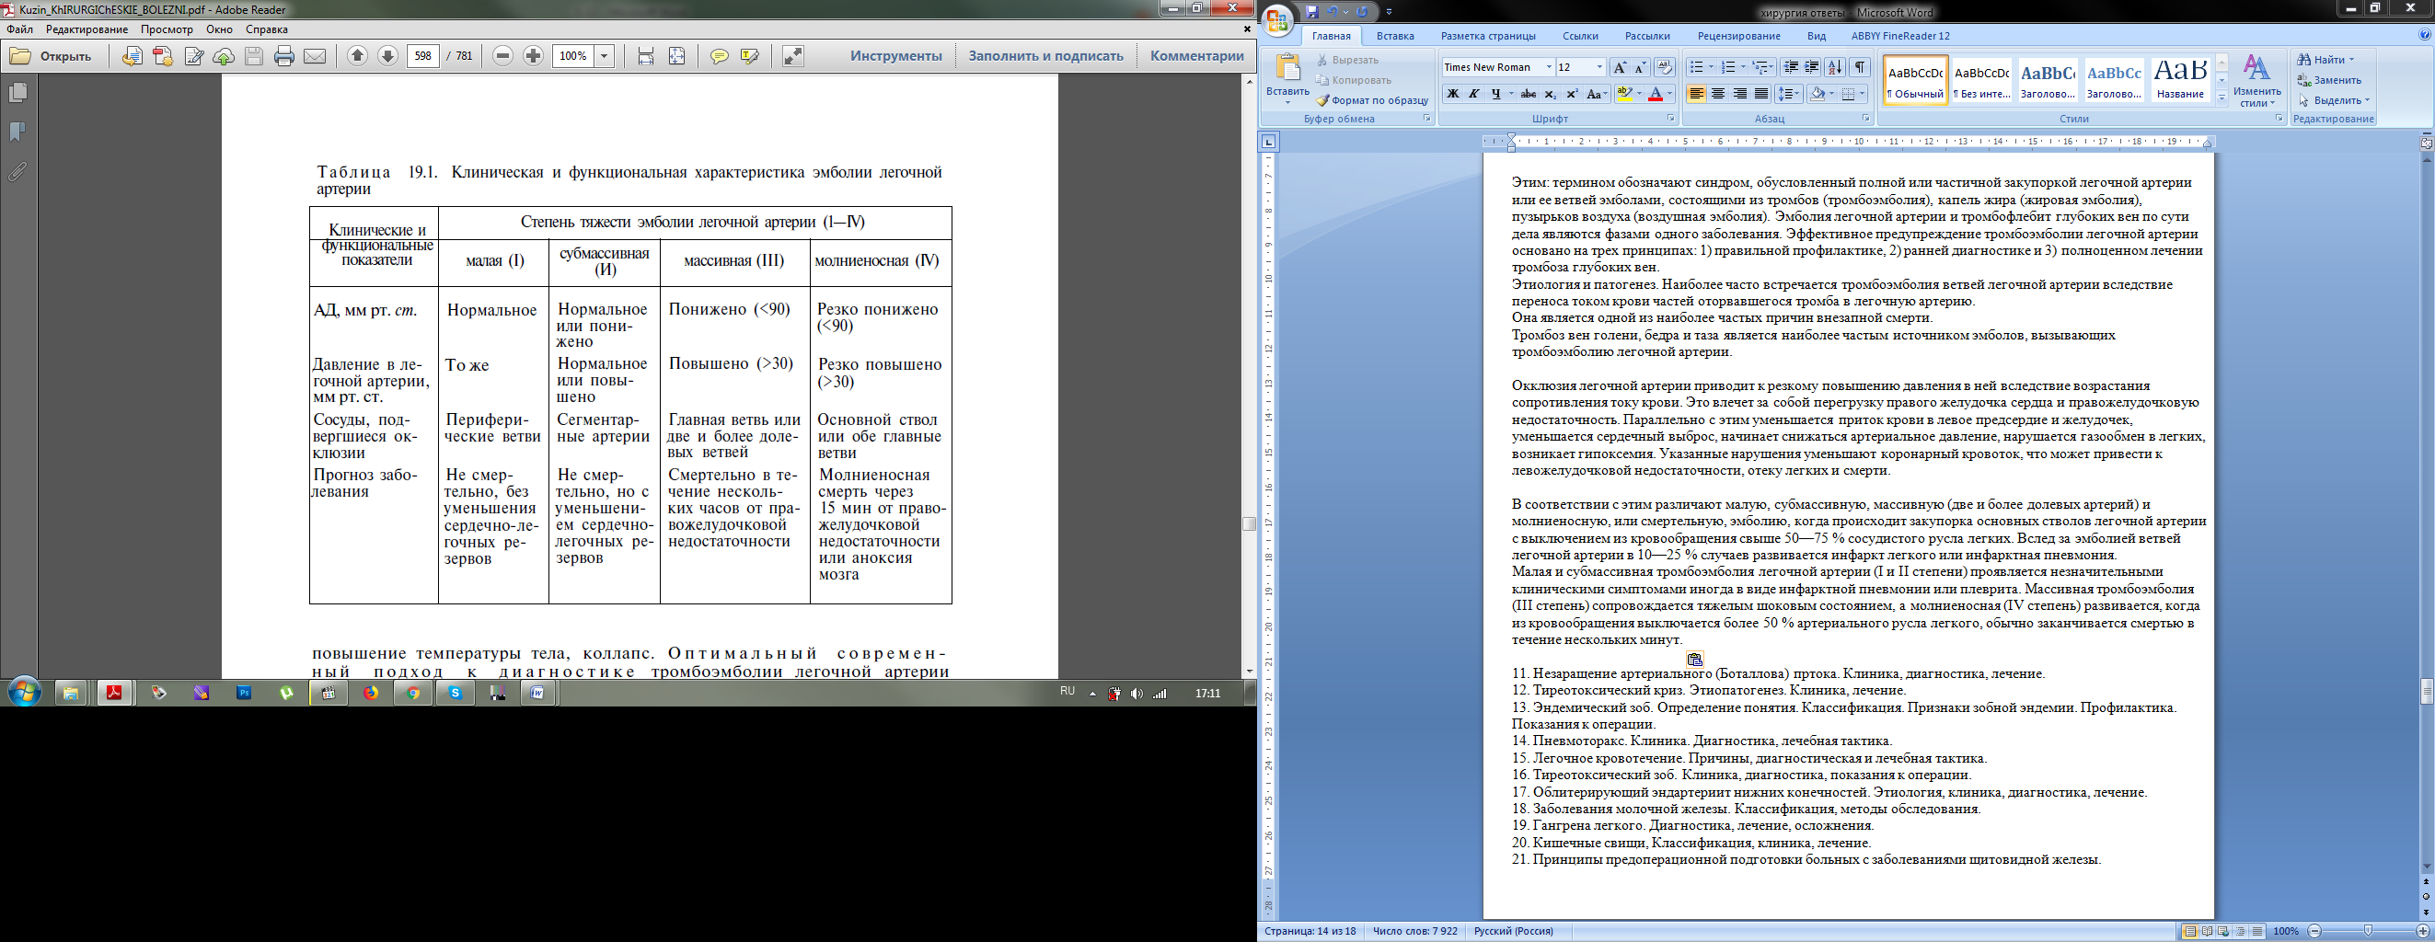Apply yellow text highlight color in Word

(x=1624, y=94)
